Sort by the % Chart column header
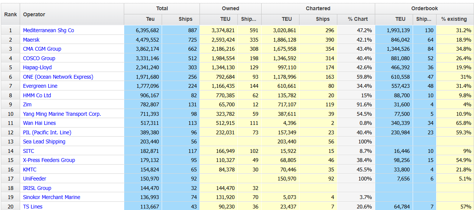474x210 pixels. pyautogui.click(x=356, y=19)
